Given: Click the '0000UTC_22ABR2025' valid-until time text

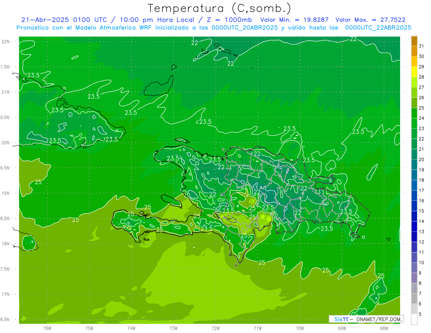Looking at the screenshot, I should point(378,28).
